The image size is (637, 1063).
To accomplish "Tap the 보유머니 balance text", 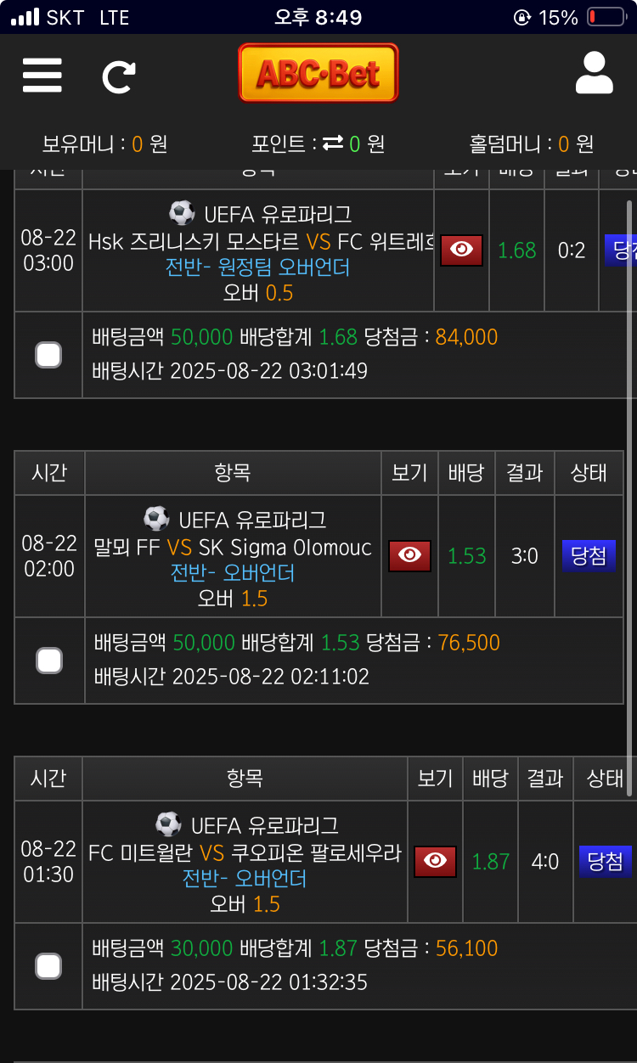I will point(104,144).
